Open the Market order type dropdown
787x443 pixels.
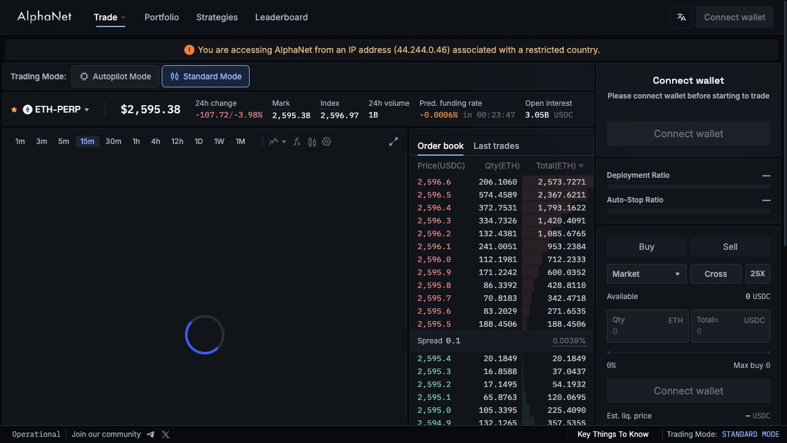[x=647, y=274]
